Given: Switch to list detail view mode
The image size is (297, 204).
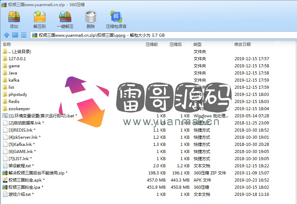Looking at the screenshot, I should 24,35.
